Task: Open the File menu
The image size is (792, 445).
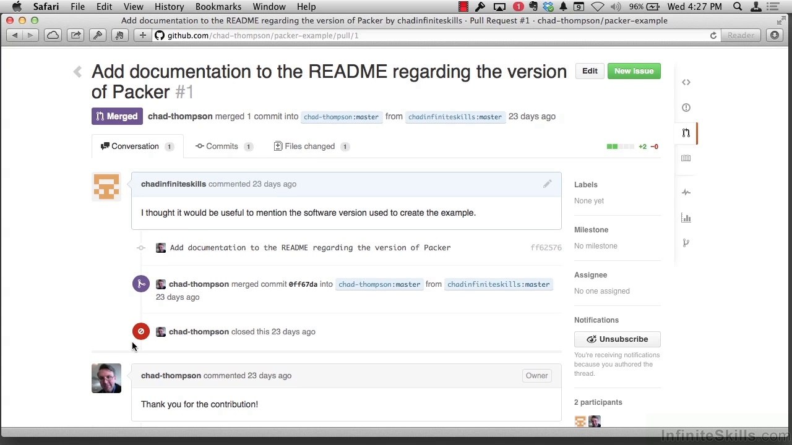Action: 77,7
